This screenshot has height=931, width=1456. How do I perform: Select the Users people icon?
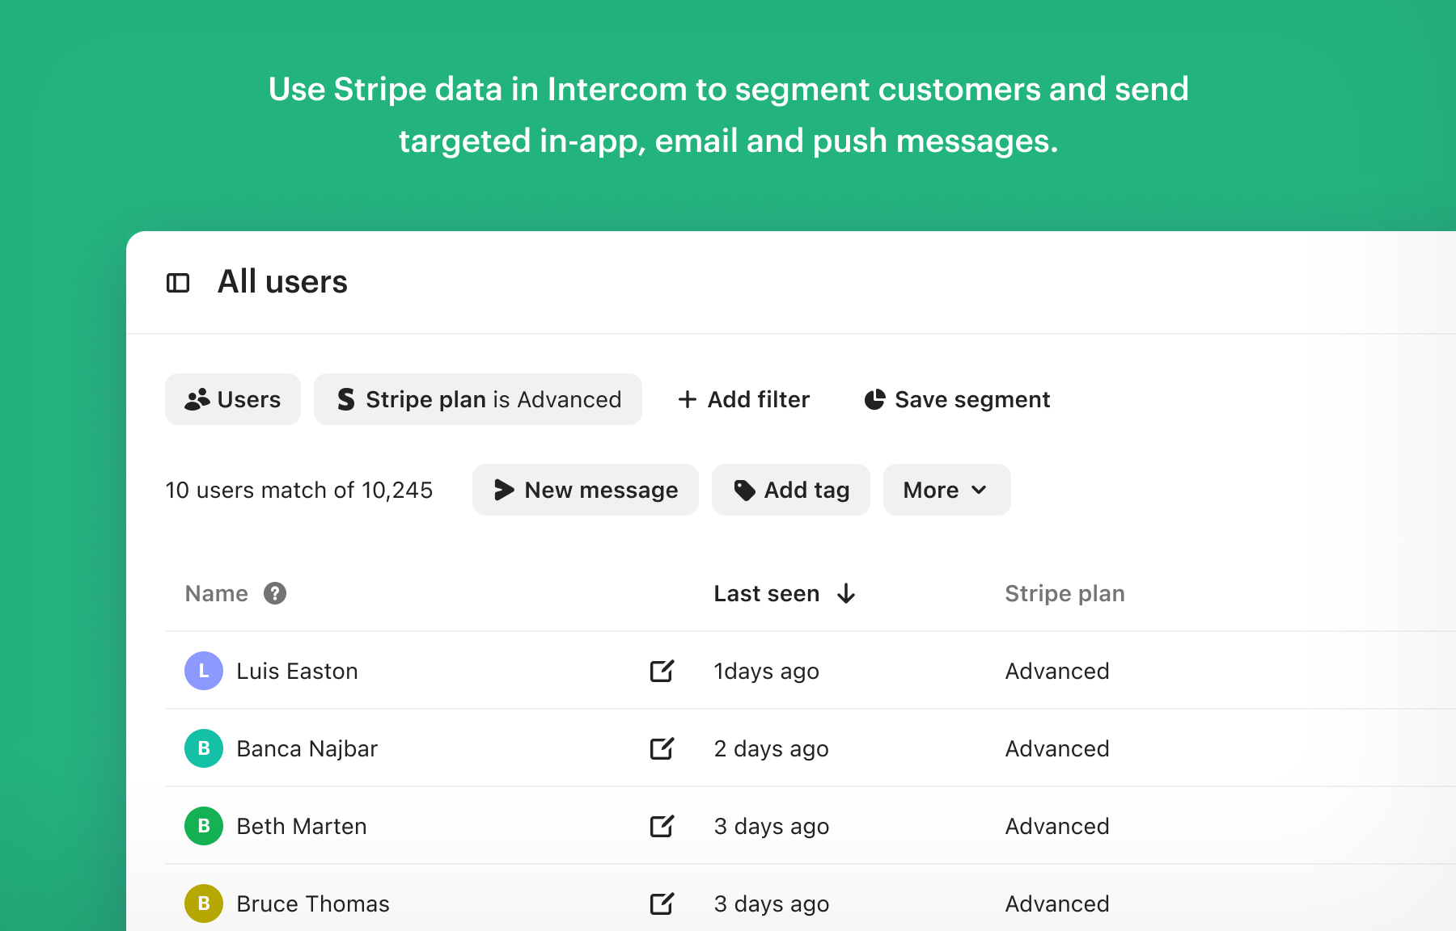point(197,398)
